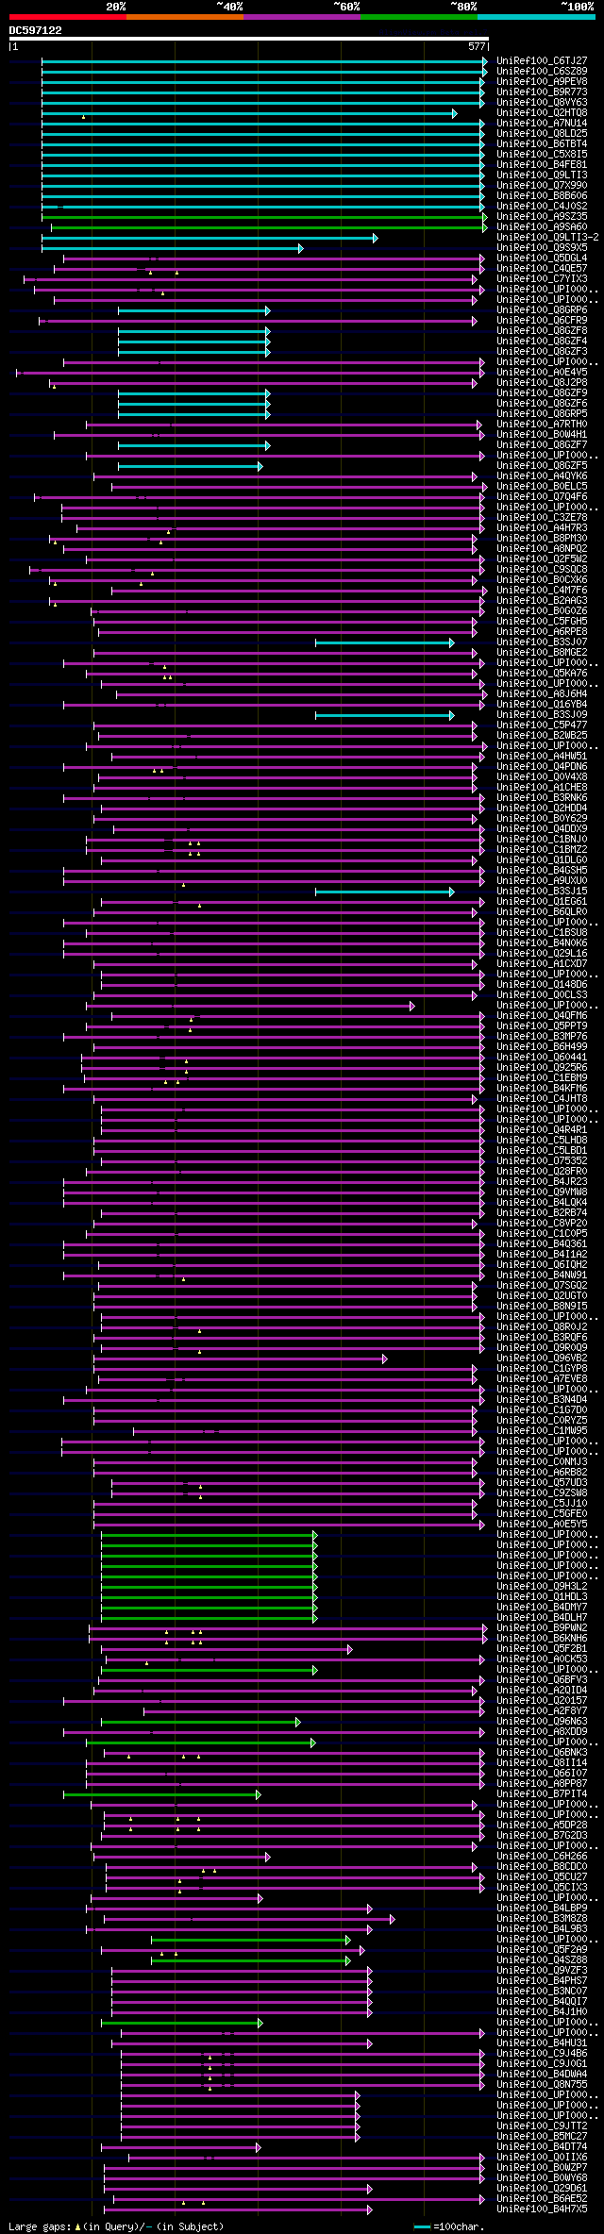The image size is (604, 2234).
Task: Select label UniRef100_B8B606
Action: pos(542,195)
